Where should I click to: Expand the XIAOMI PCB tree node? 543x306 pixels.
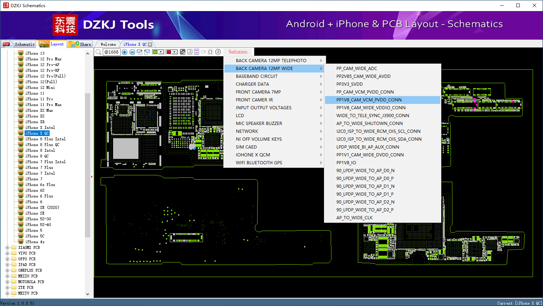tap(7, 247)
